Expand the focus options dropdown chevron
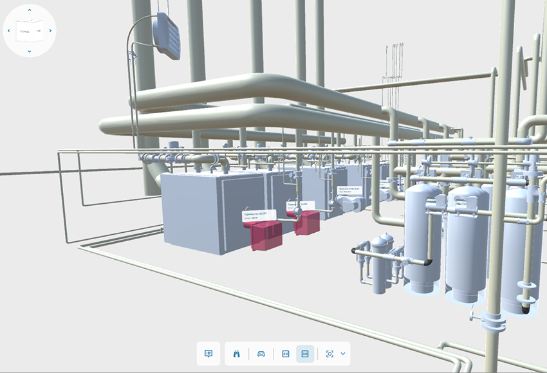 click(x=343, y=354)
